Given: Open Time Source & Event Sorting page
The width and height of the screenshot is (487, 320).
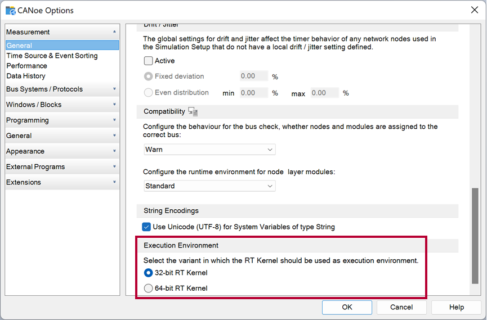Looking at the screenshot, I should 52,56.
